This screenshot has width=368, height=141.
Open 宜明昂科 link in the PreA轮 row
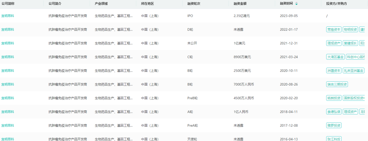click(8, 126)
